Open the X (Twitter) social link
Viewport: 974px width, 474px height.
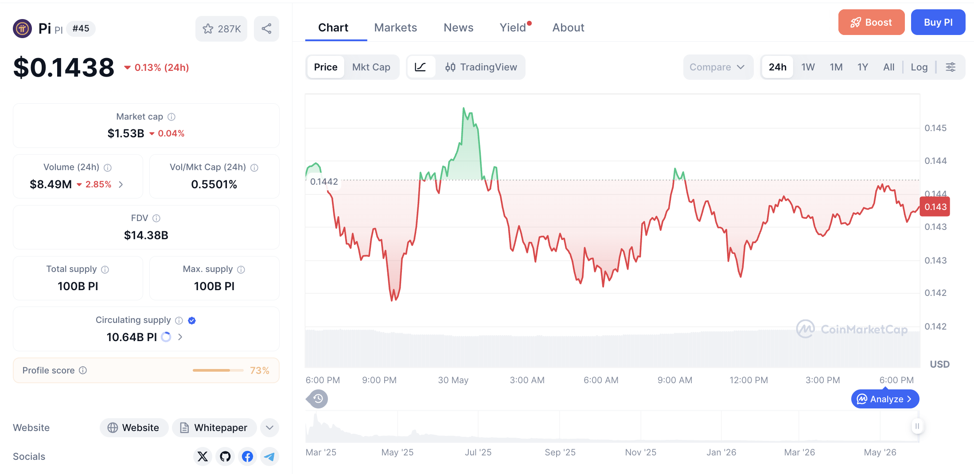203,456
